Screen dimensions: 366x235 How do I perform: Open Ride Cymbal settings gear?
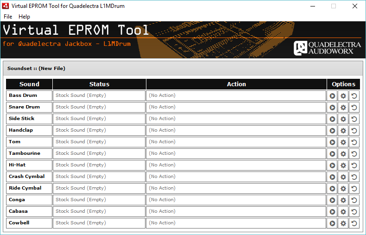(x=343, y=189)
